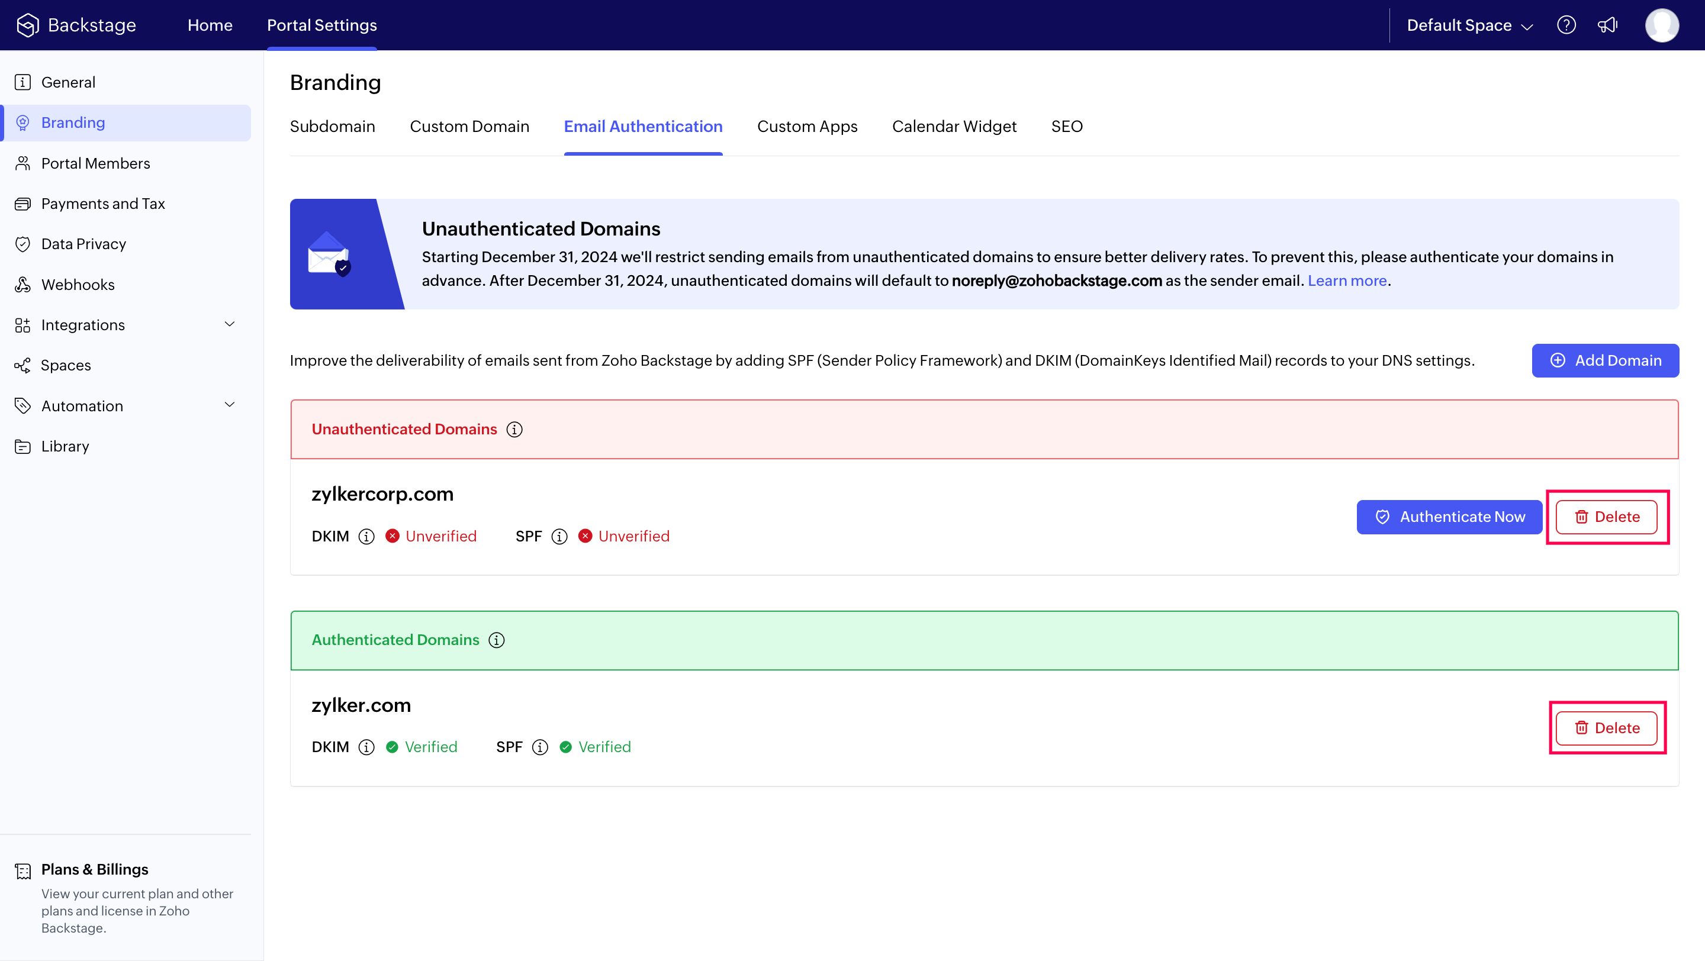Screen dimensions: 1705x961
Task: Open the SEO tab
Action: click(1066, 126)
